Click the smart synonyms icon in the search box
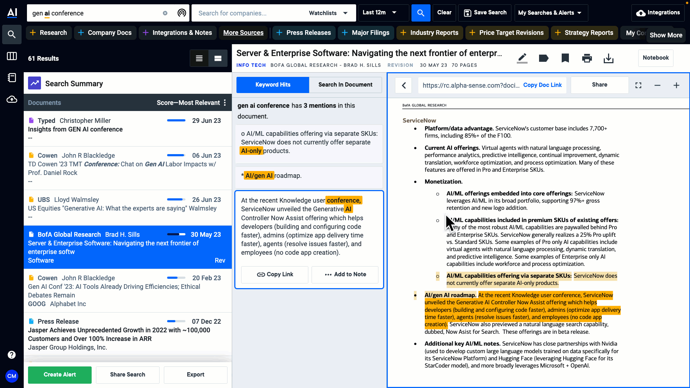The width and height of the screenshot is (690, 388). pos(182,13)
